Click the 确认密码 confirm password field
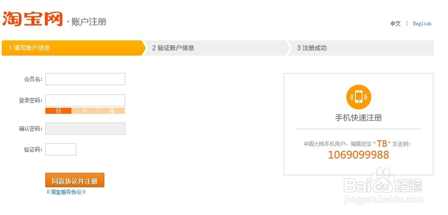The width and height of the screenshot is (448, 215). click(x=85, y=129)
